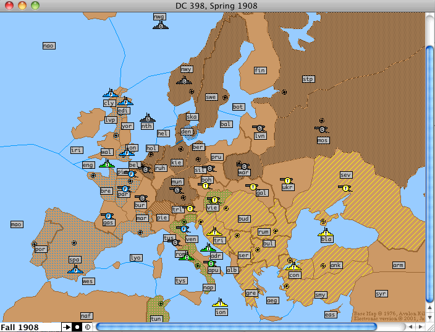Image resolution: width=435 pixels, height=332 pixels.
Task: Select the Turkish army above gal
Action: coord(252,187)
